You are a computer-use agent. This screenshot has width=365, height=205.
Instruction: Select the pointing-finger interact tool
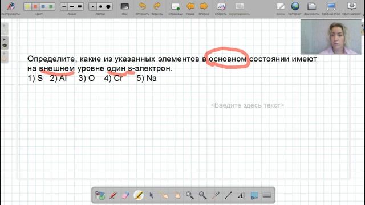coord(164,195)
